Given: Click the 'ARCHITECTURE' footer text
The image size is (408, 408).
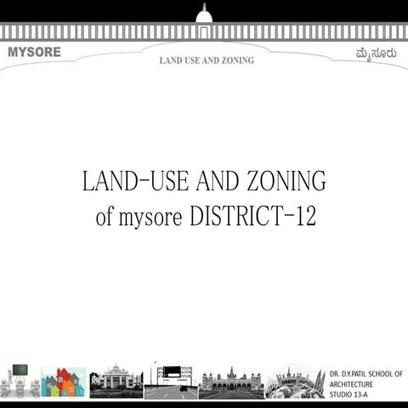Looking at the screenshot, I should point(351,384).
